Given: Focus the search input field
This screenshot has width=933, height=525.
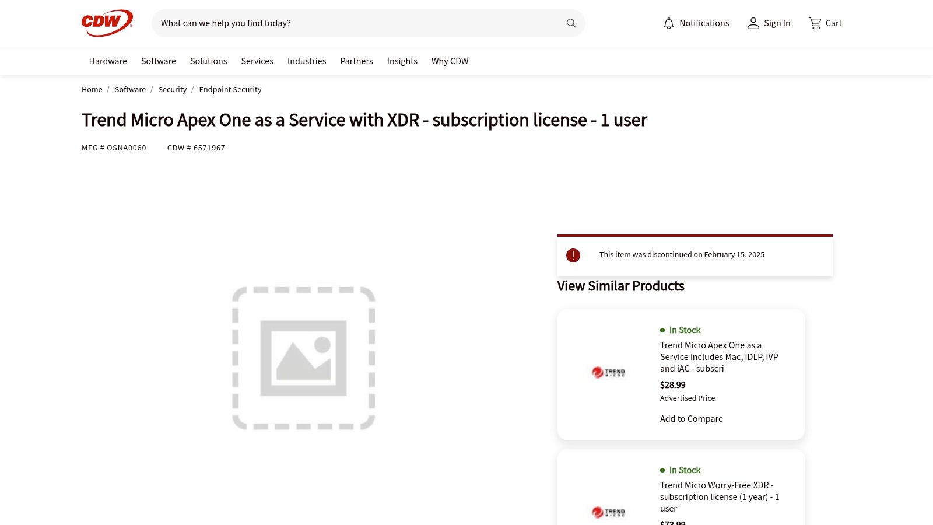Looking at the screenshot, I should pyautogui.click(x=356, y=23).
